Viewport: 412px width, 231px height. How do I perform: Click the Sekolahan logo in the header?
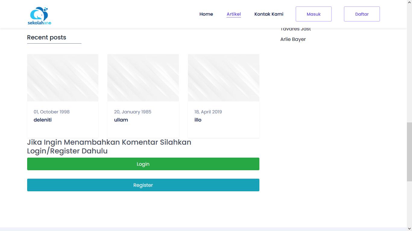click(x=40, y=16)
